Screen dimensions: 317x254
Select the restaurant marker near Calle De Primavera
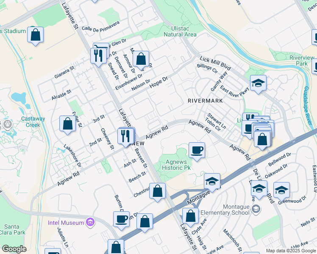98,55
